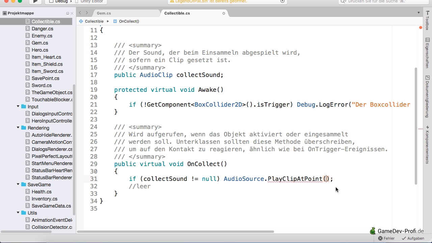The height and width of the screenshot is (243, 432).
Task: Collapse the Rendering folder
Action: 18,128
